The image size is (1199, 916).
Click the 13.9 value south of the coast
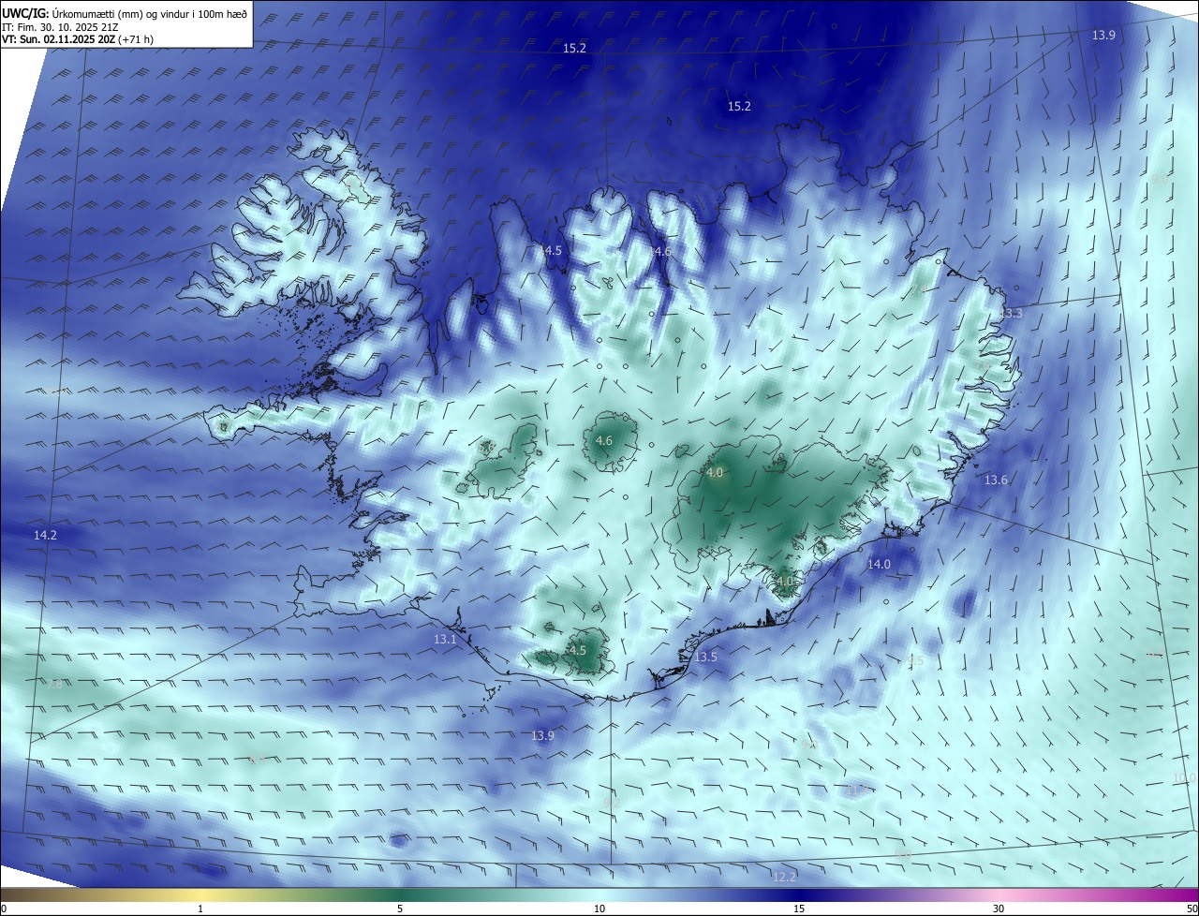coord(542,735)
